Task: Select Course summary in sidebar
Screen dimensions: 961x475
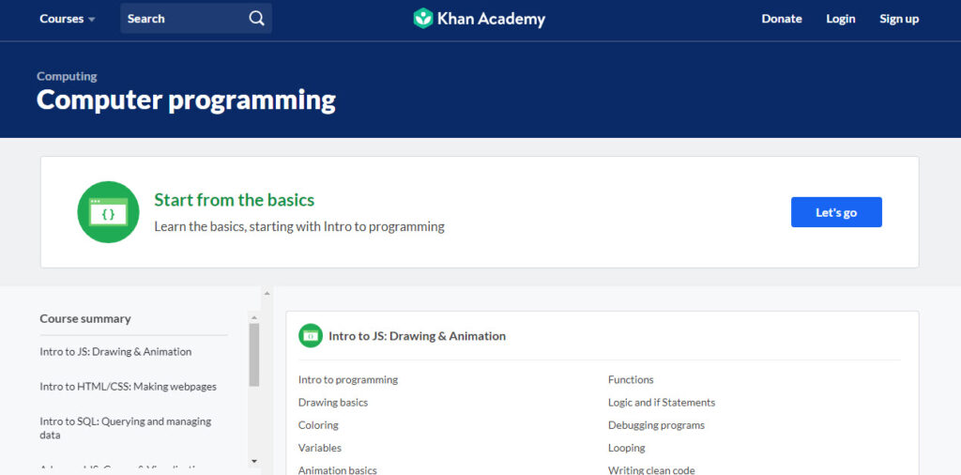Action: tap(85, 319)
